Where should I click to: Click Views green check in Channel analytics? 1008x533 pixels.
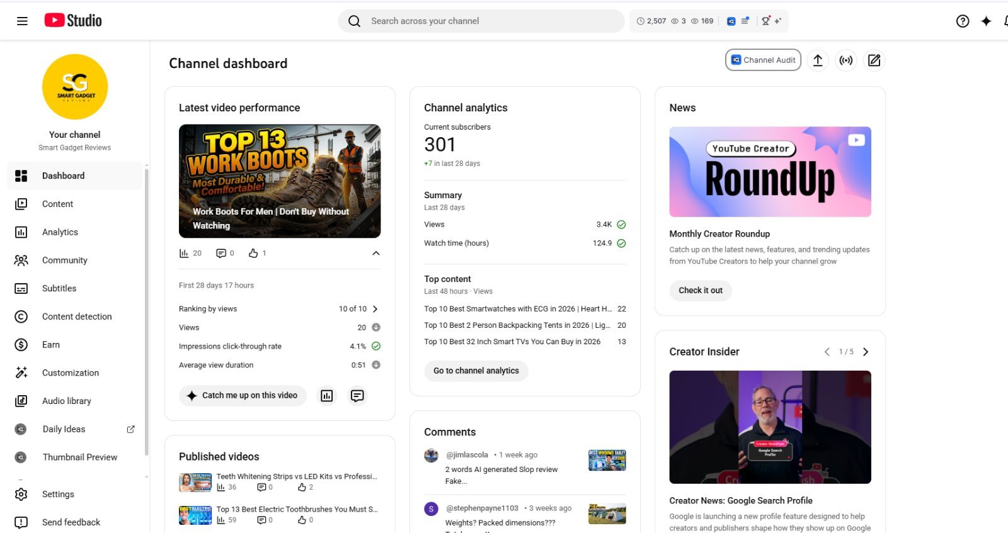pyautogui.click(x=621, y=225)
